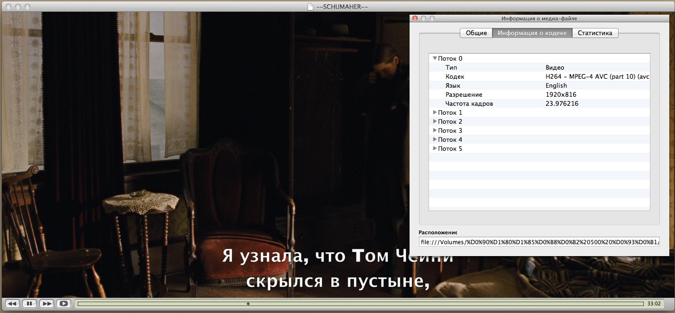Switch to the Общие tab
The width and height of the screenshot is (675, 313).
(x=476, y=33)
